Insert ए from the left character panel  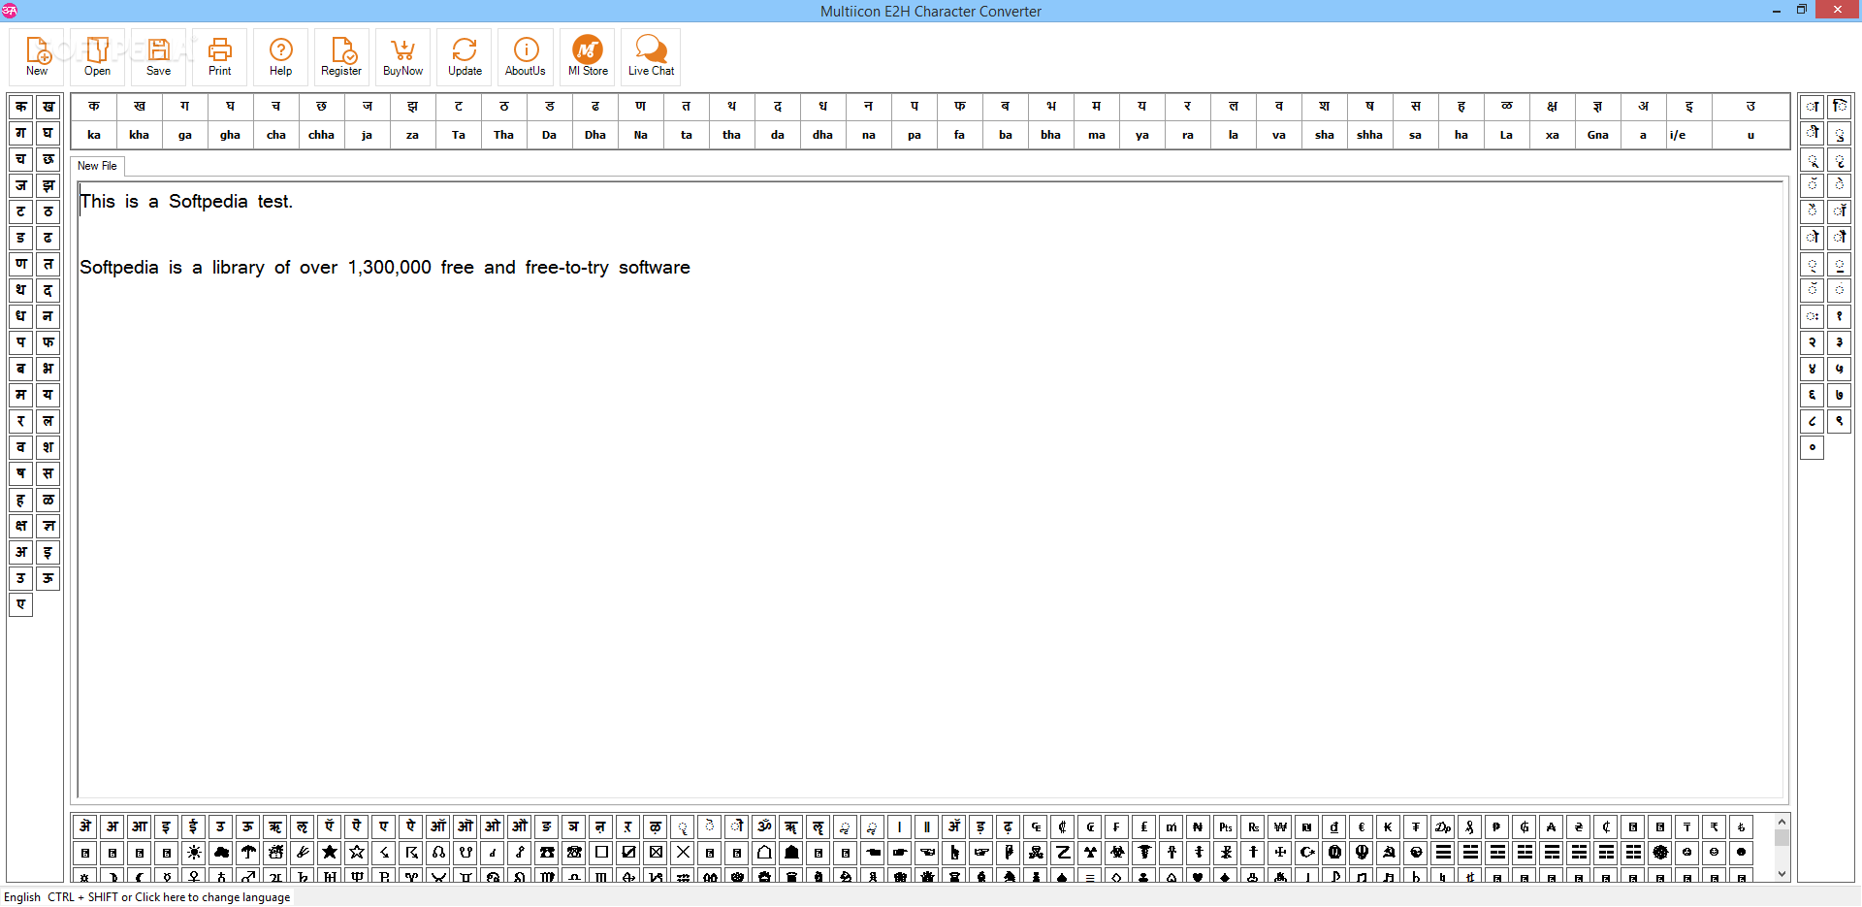21,604
